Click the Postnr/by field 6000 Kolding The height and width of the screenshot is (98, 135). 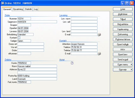pos(37,76)
